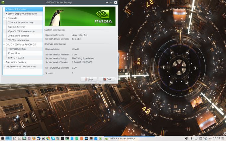Click the 16:03 clock in the panel
226x141 pixels.
point(217,138)
